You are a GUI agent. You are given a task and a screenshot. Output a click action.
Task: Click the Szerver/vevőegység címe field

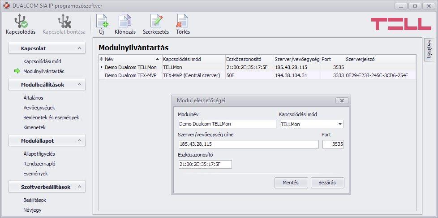(x=248, y=144)
